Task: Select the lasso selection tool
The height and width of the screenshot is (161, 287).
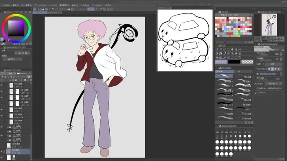Action: point(225,50)
